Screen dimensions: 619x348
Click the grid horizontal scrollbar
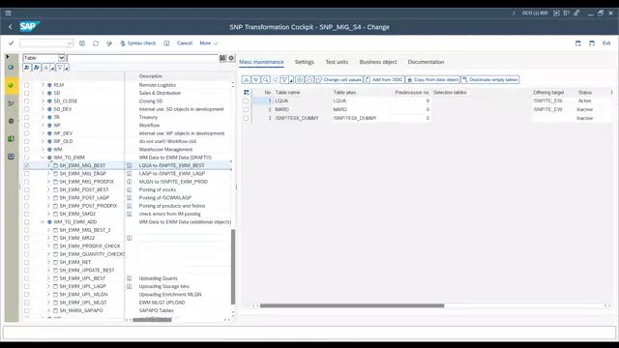coord(352,305)
